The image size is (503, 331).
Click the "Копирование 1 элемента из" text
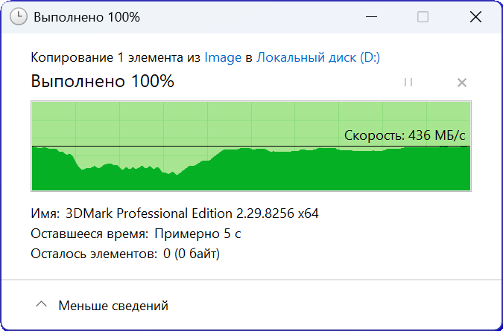[116, 57]
